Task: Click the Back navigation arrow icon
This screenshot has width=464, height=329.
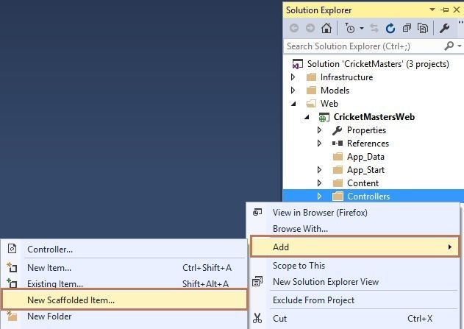Action: [294, 29]
